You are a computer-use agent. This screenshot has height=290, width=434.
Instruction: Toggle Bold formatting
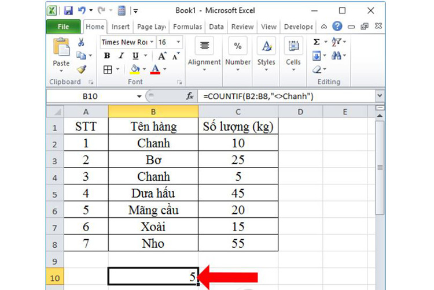[x=107, y=56]
